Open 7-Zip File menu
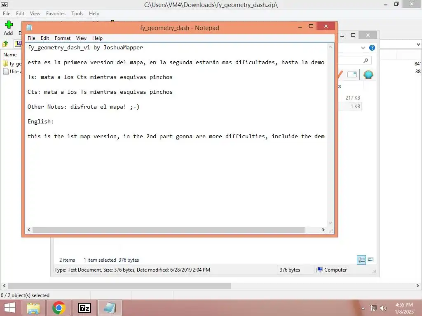The width and height of the screenshot is (422, 316). [7, 14]
